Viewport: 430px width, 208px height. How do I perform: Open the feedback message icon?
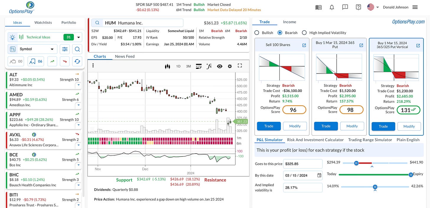tap(345, 7)
